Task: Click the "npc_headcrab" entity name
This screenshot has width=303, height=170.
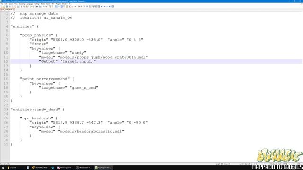Action: click(36, 119)
